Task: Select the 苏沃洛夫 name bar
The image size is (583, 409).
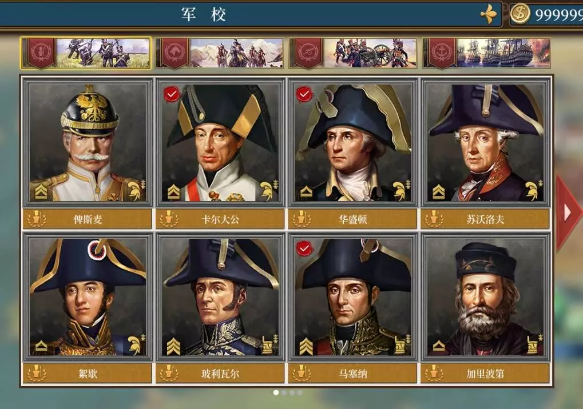Action: click(485, 219)
